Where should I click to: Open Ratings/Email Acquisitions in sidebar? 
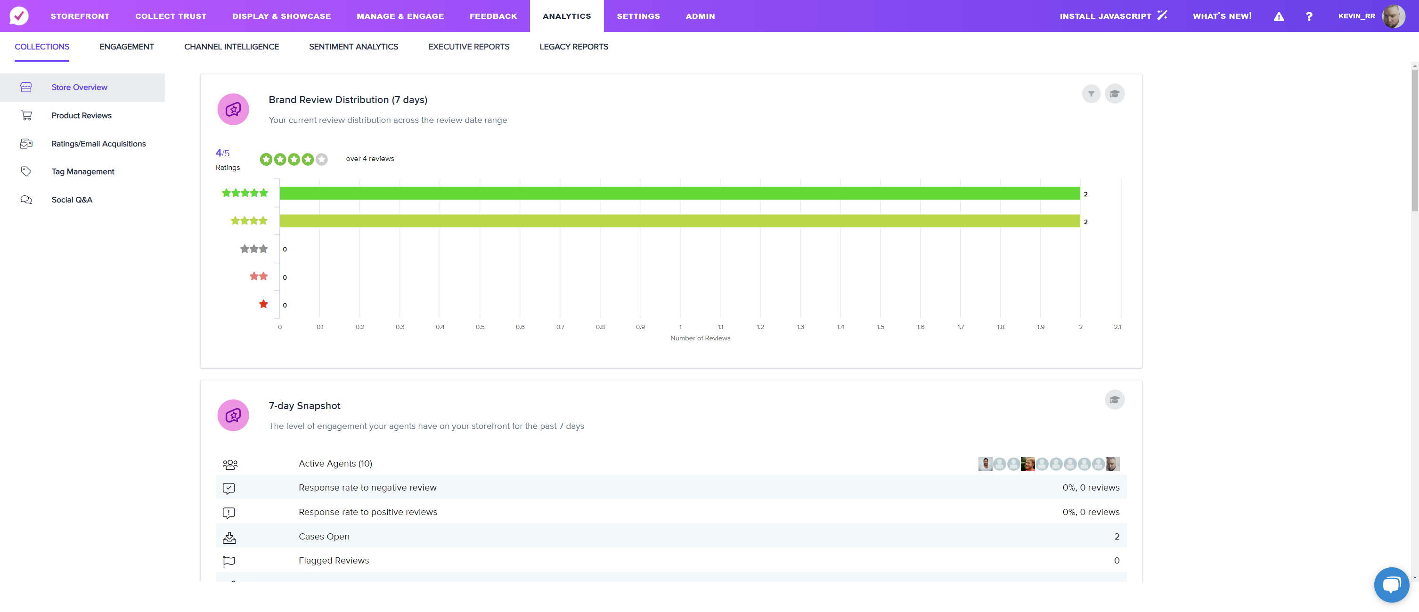pyautogui.click(x=98, y=144)
